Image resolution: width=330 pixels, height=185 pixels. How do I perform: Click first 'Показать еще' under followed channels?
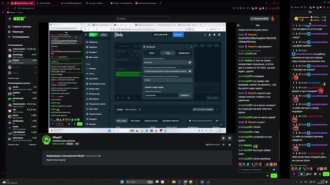pos(13,78)
